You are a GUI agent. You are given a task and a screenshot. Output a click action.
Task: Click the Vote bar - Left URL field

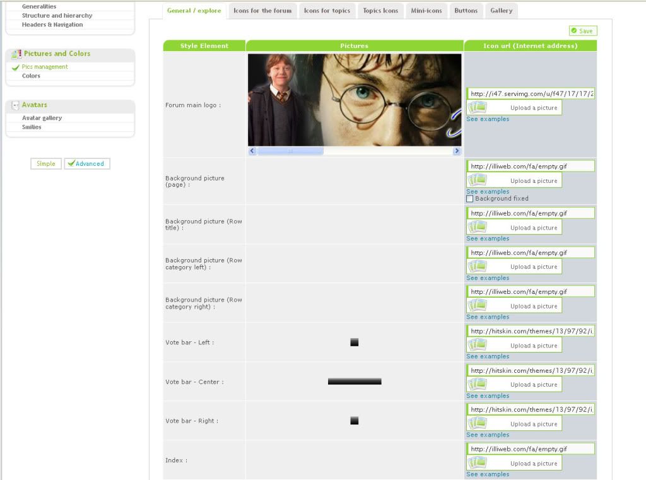pos(531,331)
